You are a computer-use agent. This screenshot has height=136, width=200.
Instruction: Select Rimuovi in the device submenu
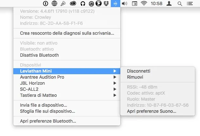(135, 77)
